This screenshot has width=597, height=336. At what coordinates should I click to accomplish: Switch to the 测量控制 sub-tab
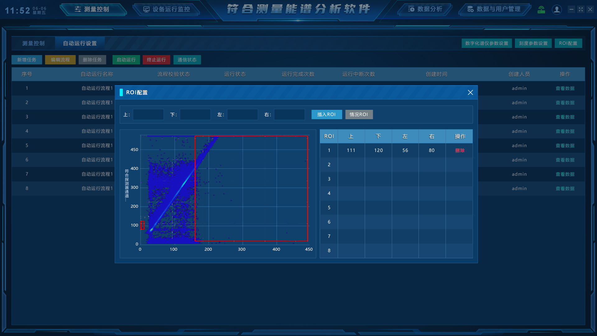pos(34,43)
